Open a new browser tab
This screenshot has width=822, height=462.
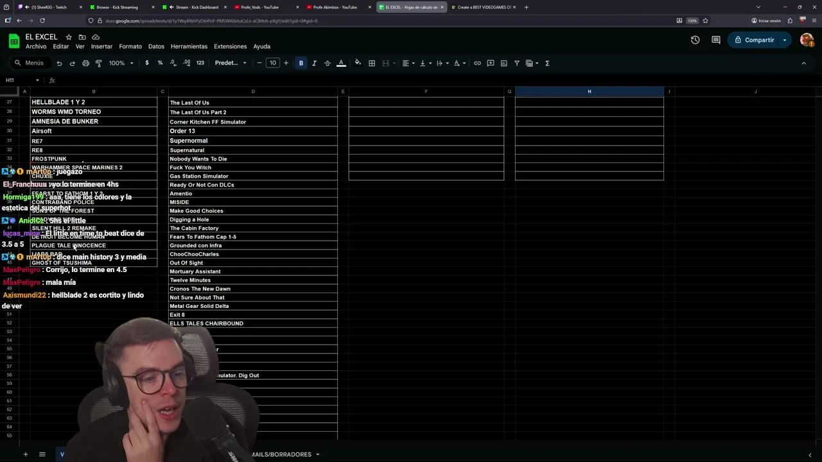pos(526,7)
